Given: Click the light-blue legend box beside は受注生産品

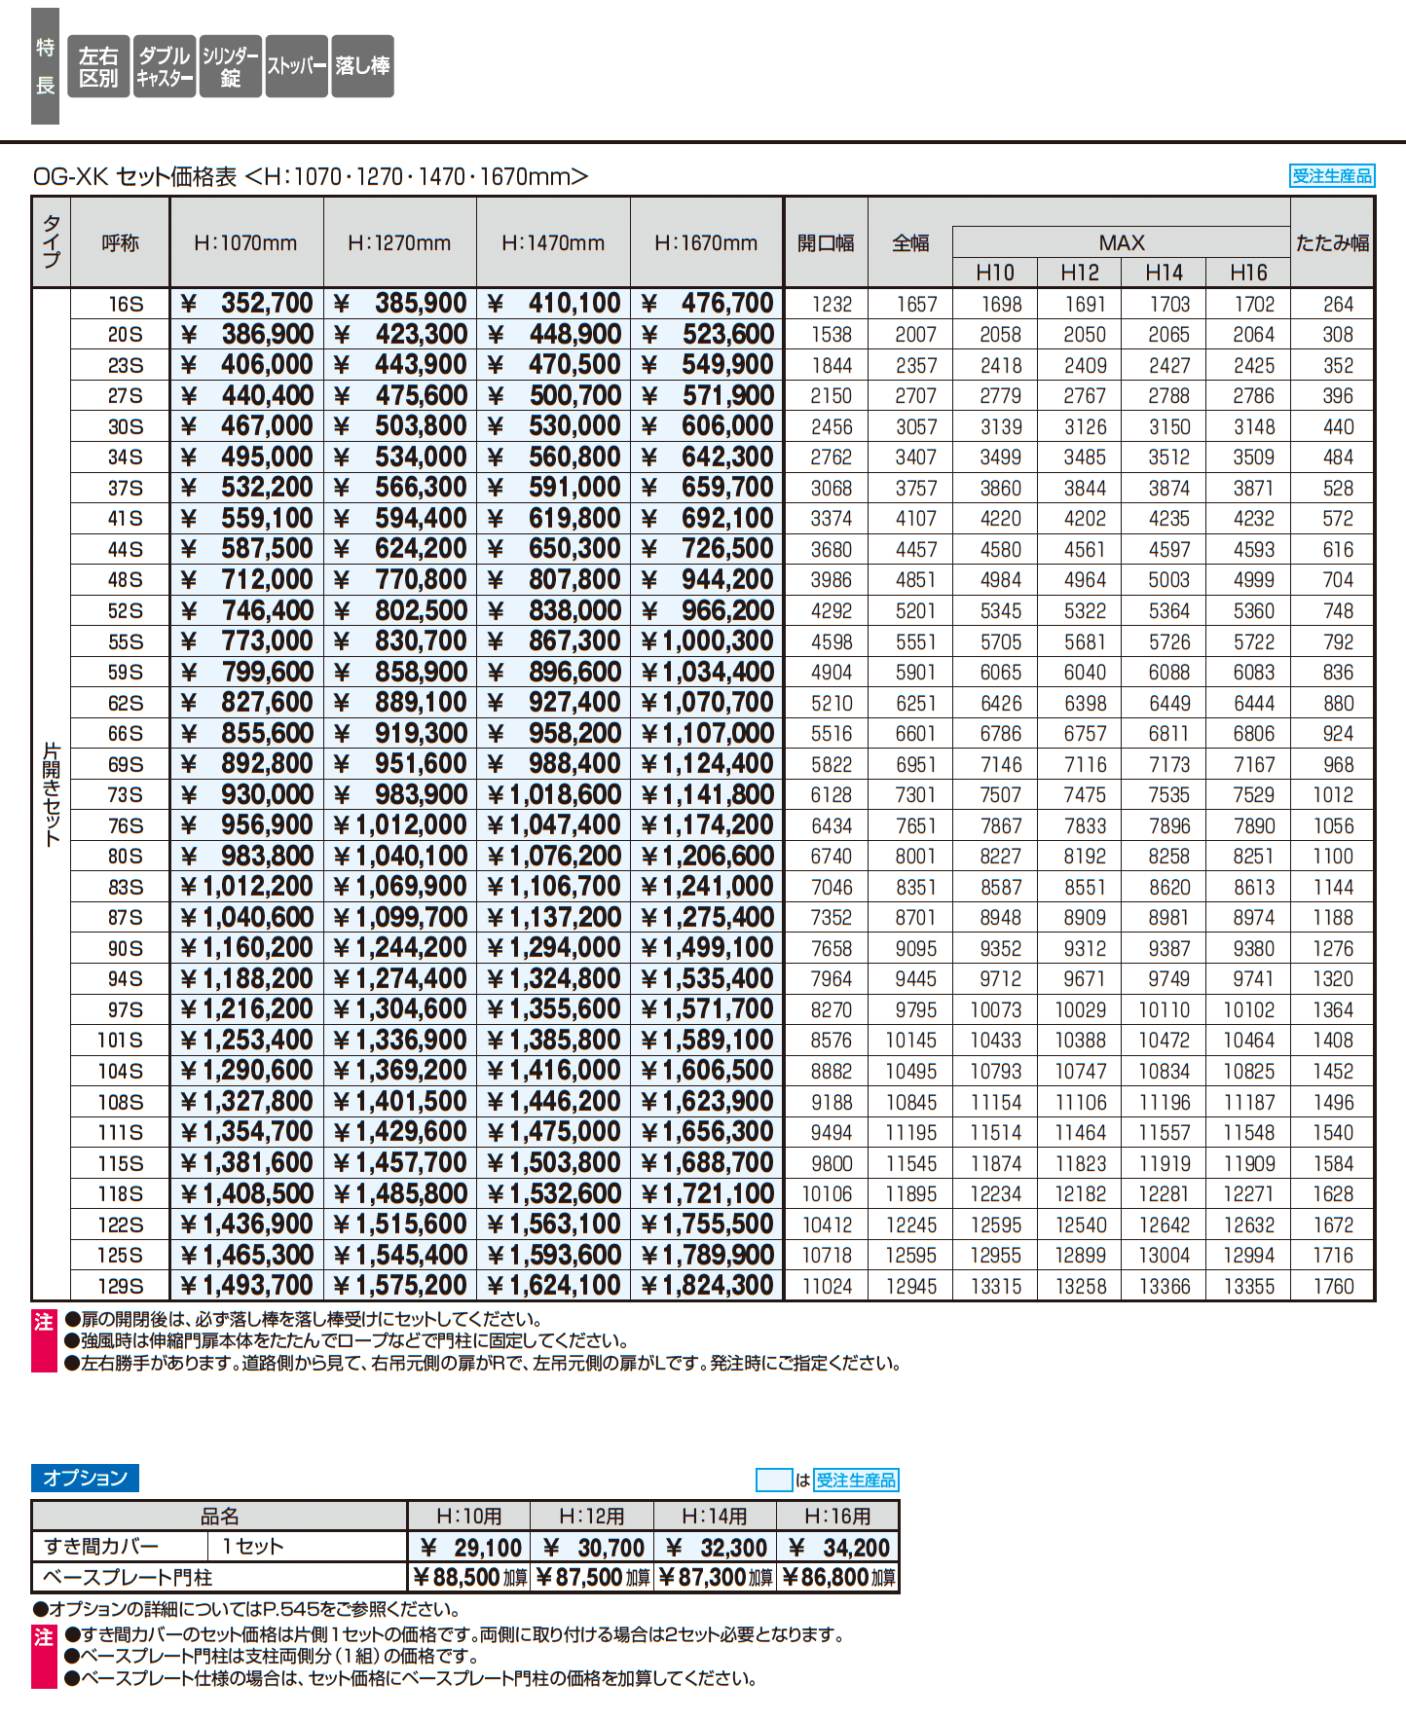Looking at the screenshot, I should [774, 1480].
